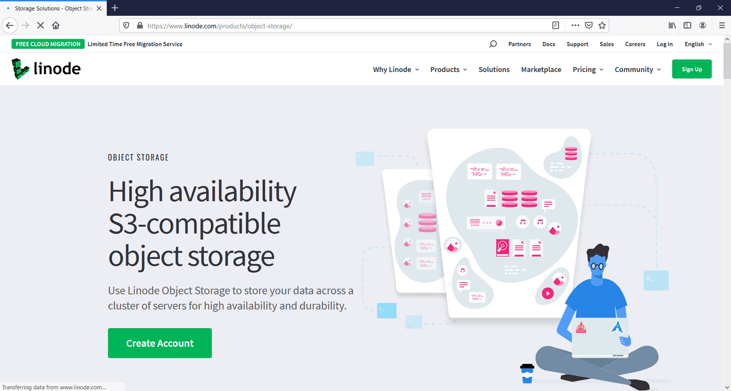Expand the Pricing dropdown
The width and height of the screenshot is (731, 391).
click(588, 69)
